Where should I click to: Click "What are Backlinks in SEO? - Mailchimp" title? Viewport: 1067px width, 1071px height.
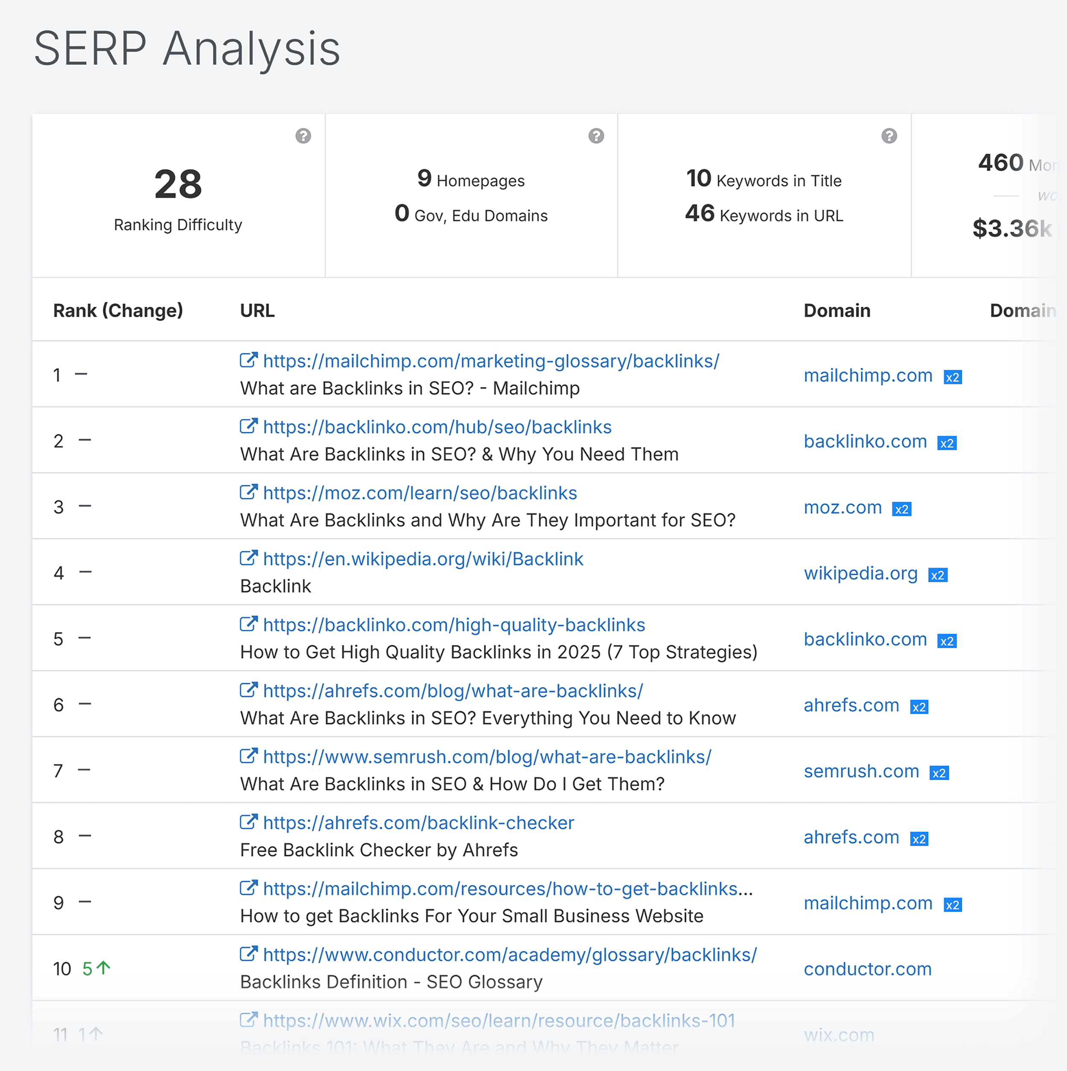pyautogui.click(x=410, y=389)
